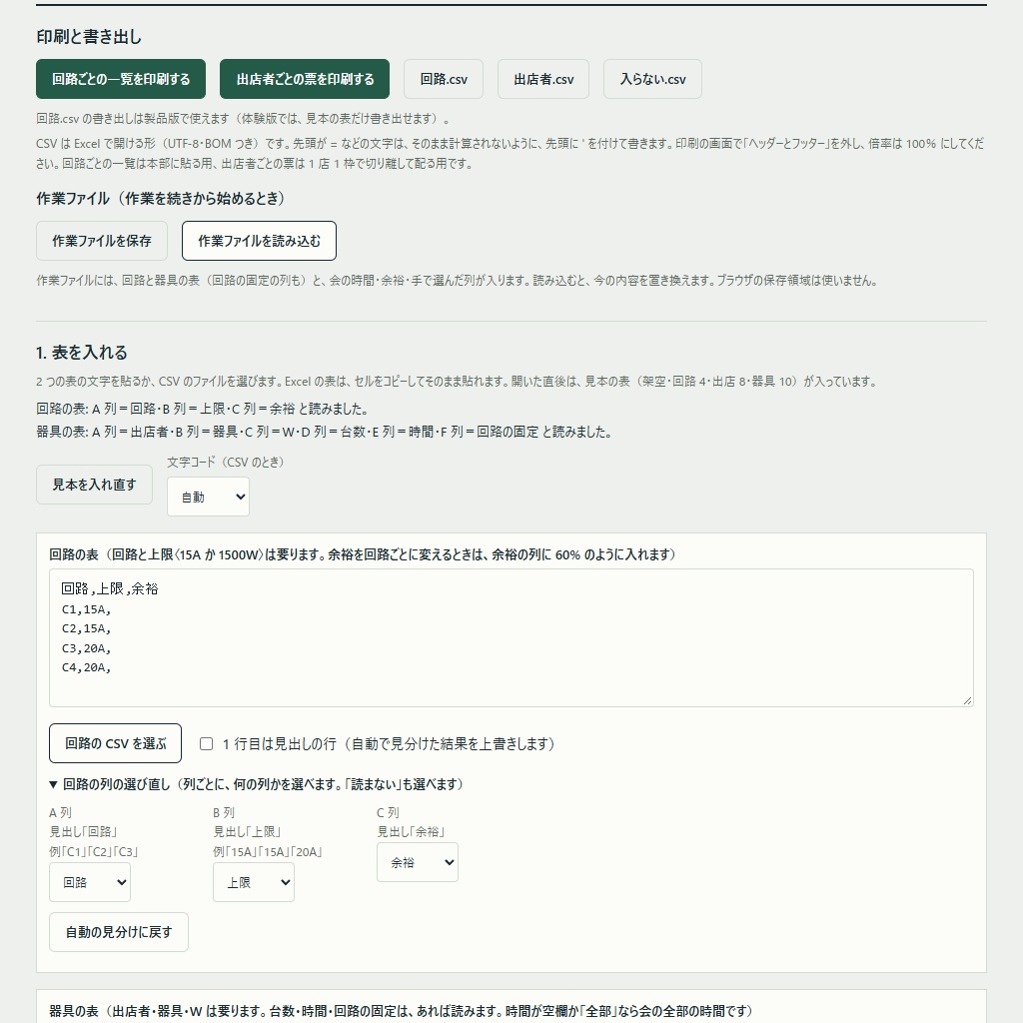Click 回路ごとの一覧を印刷する button
1023x1023 pixels.
point(121,79)
